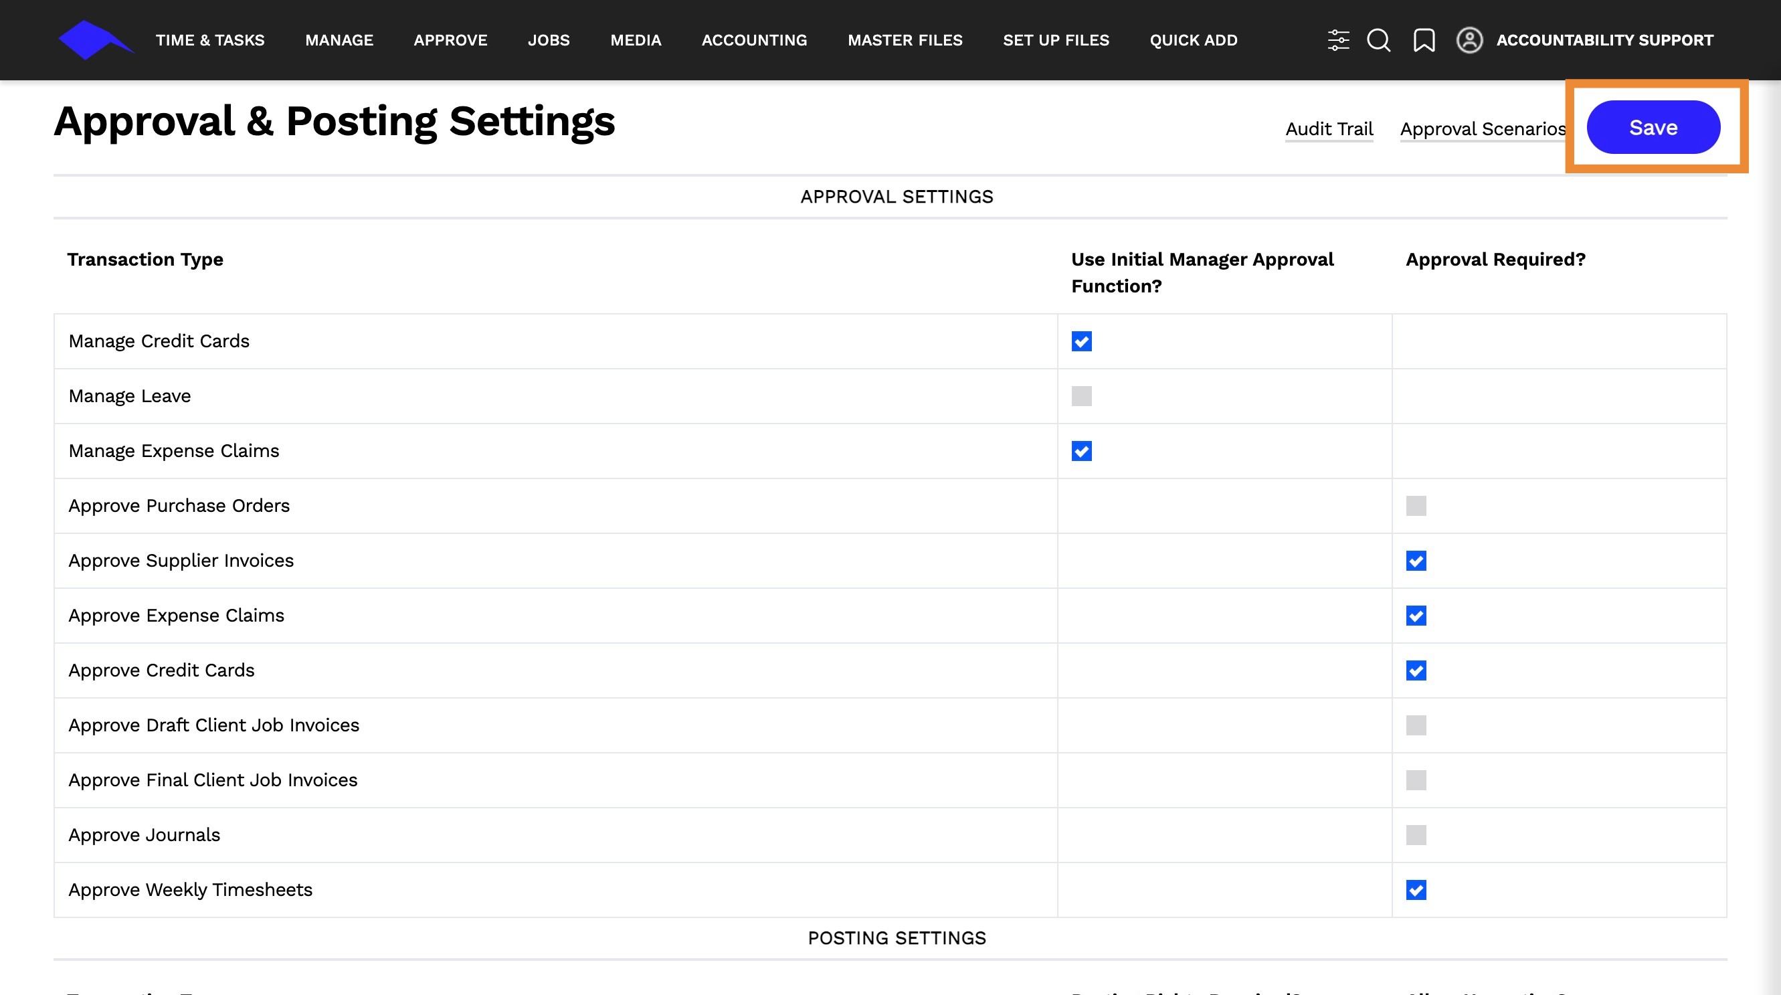Uncheck Manage Credit Cards initial manager approval
This screenshot has height=995, width=1781.
click(x=1081, y=341)
